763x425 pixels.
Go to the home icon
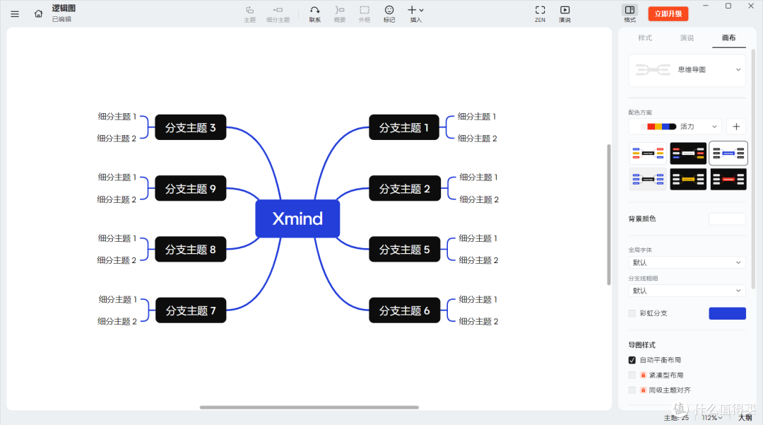[x=38, y=13]
